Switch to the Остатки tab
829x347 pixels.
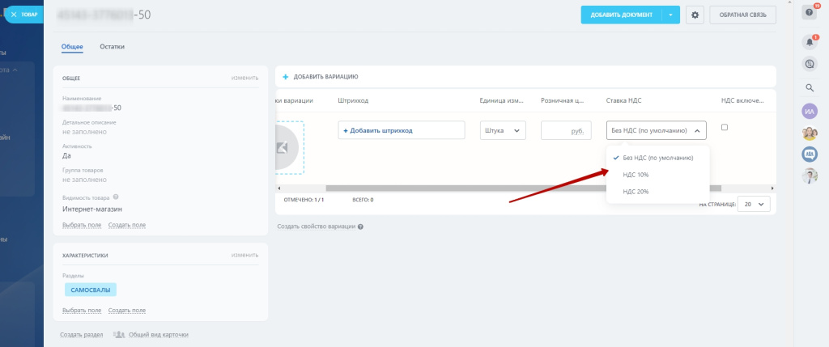pyautogui.click(x=112, y=47)
